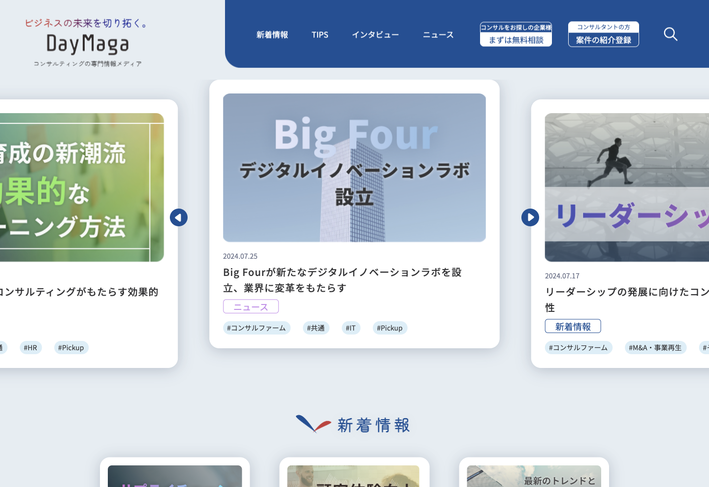Open リーダーシップの発展 article title

click(627, 300)
